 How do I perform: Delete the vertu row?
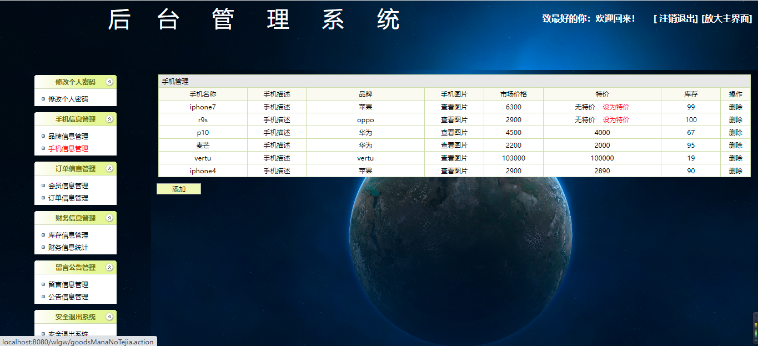tap(735, 158)
